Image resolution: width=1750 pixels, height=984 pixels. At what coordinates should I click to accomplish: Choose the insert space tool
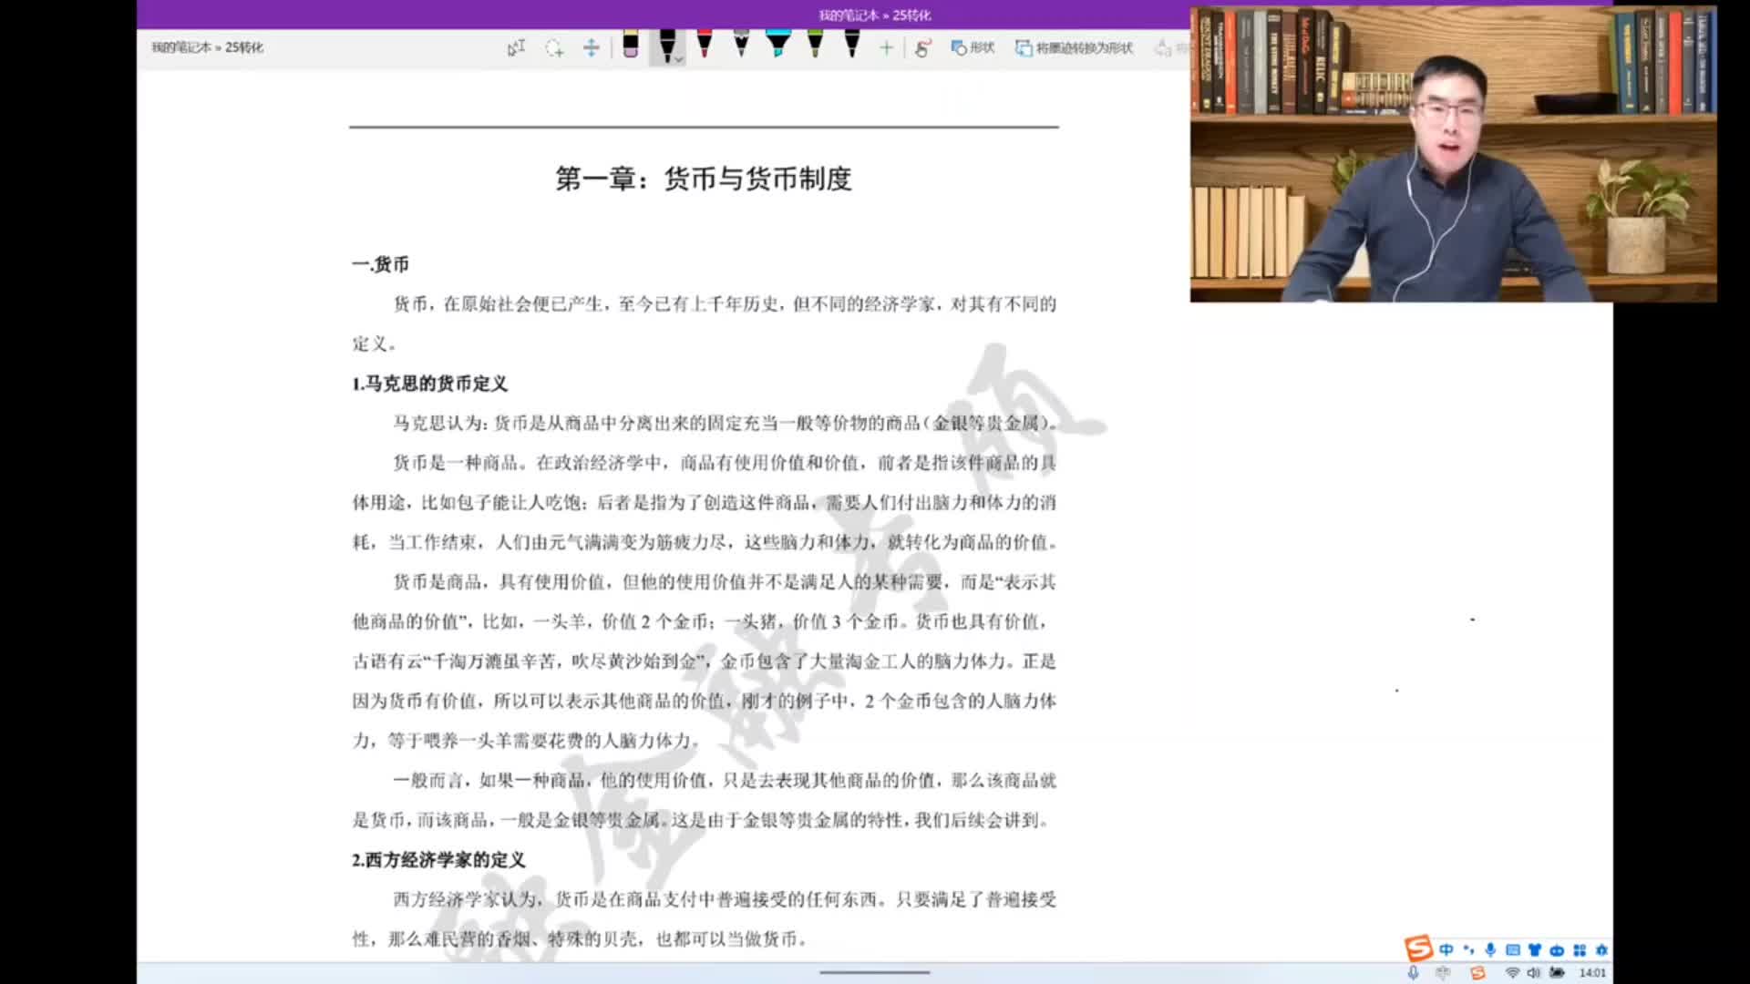[x=591, y=47]
